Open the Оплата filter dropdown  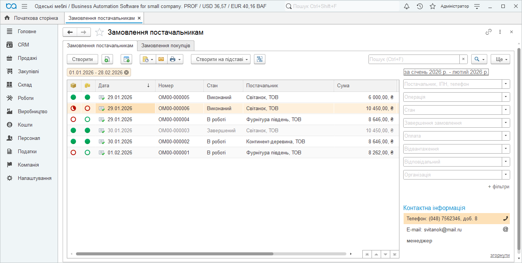click(506, 136)
